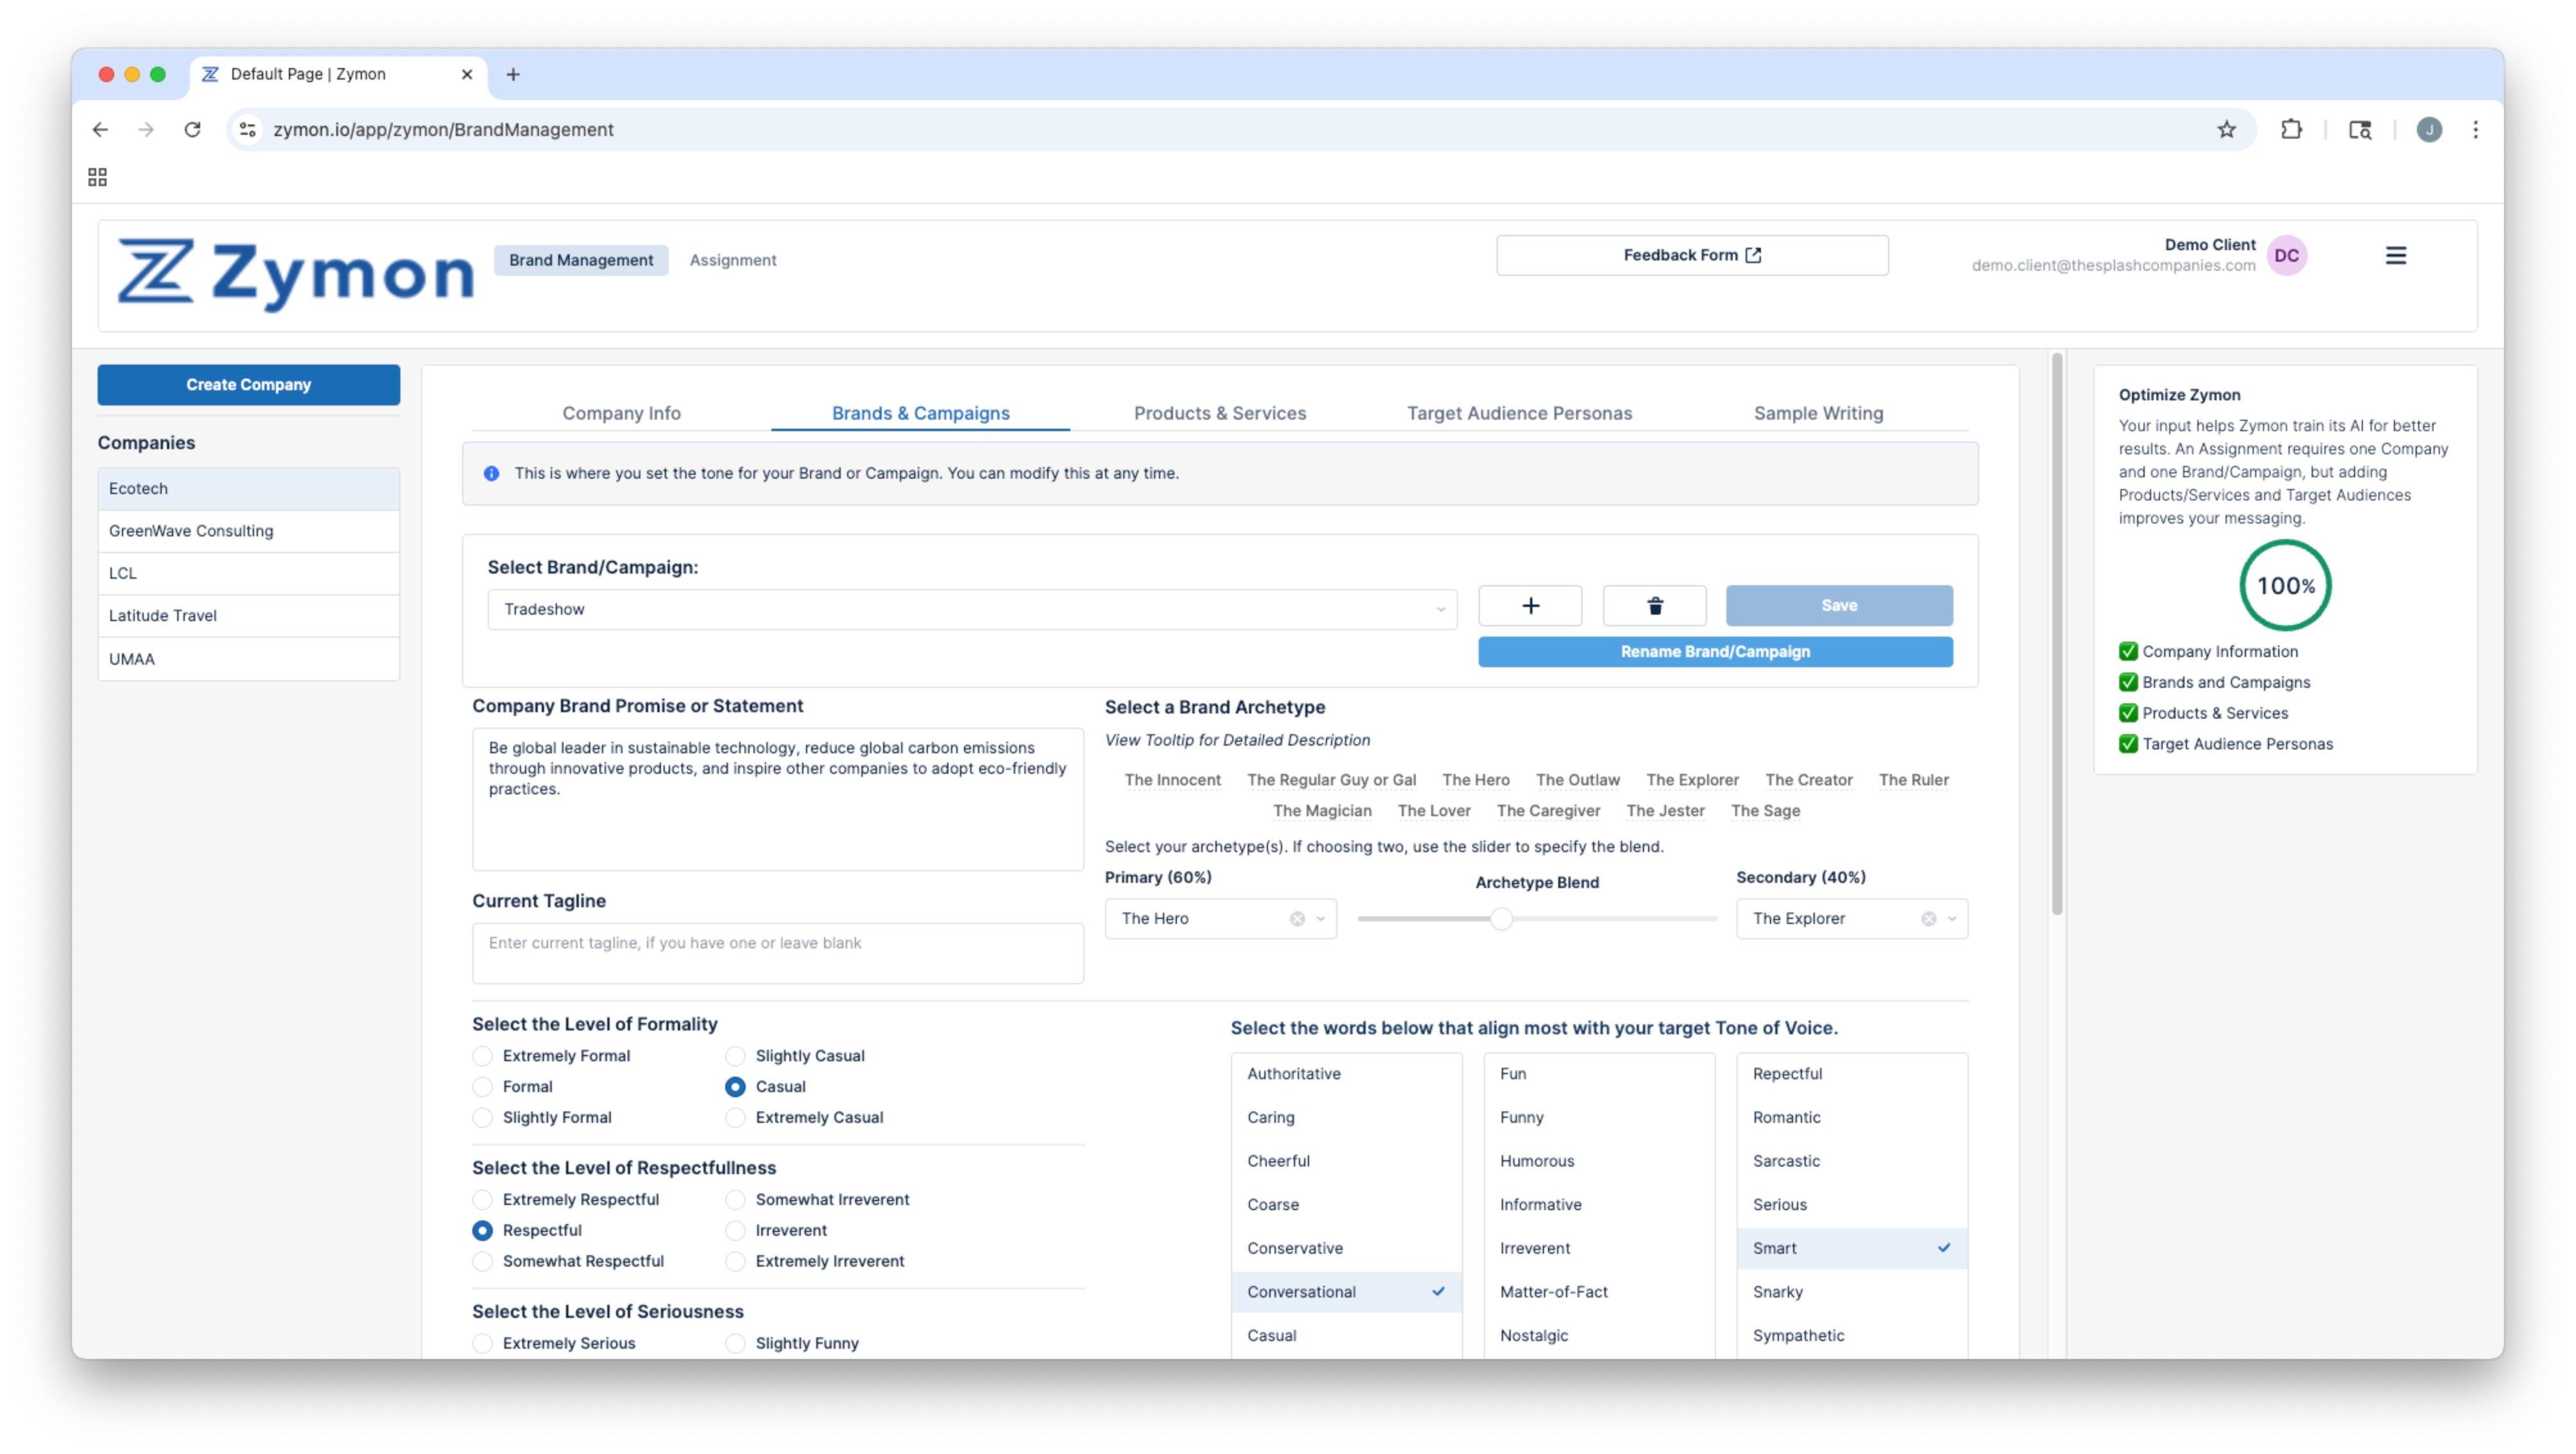Select Latitude Travel company

249,616
